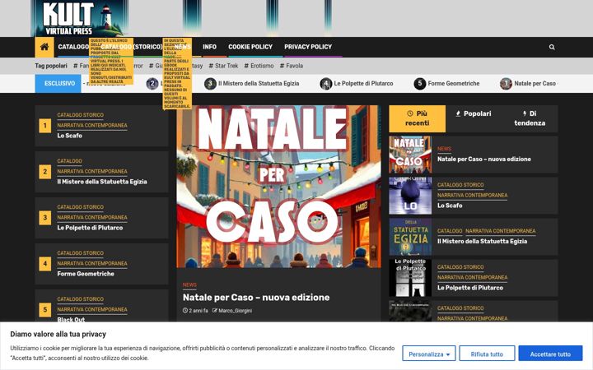Select number 5 badge beside Forme Geometriche ticker
The height and width of the screenshot is (370, 593).
(419, 83)
